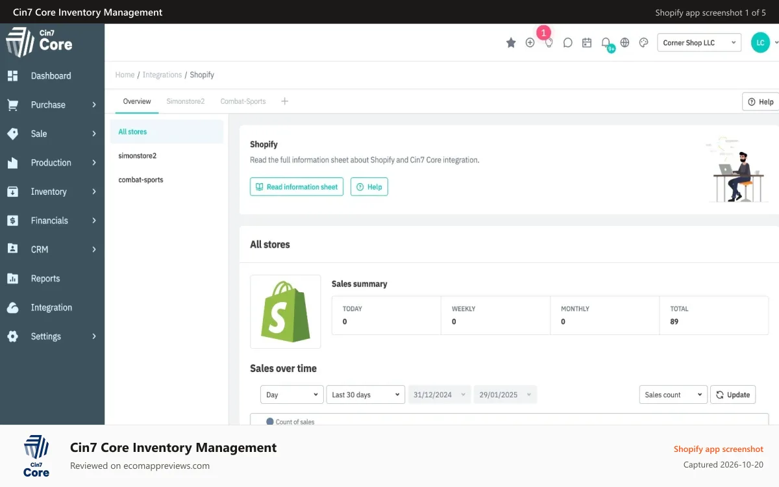Click the Settings gear icon in sidebar
The width and height of the screenshot is (779, 487).
12,336
